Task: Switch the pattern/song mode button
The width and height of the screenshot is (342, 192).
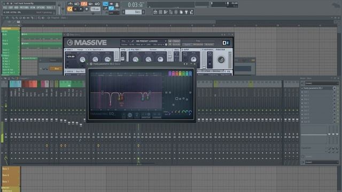Action: [70, 9]
